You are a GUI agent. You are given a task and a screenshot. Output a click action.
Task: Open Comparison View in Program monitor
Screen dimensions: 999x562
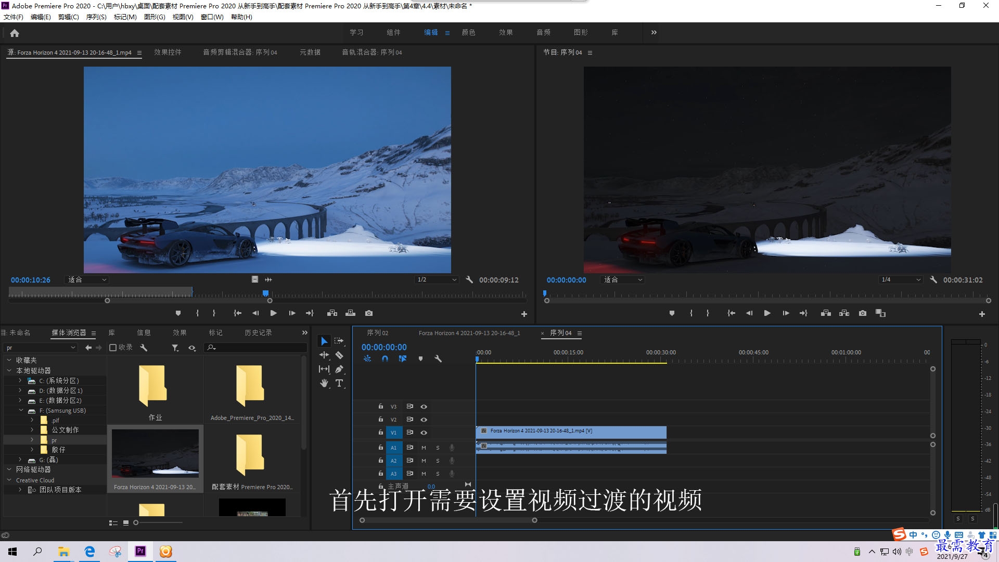[880, 313]
